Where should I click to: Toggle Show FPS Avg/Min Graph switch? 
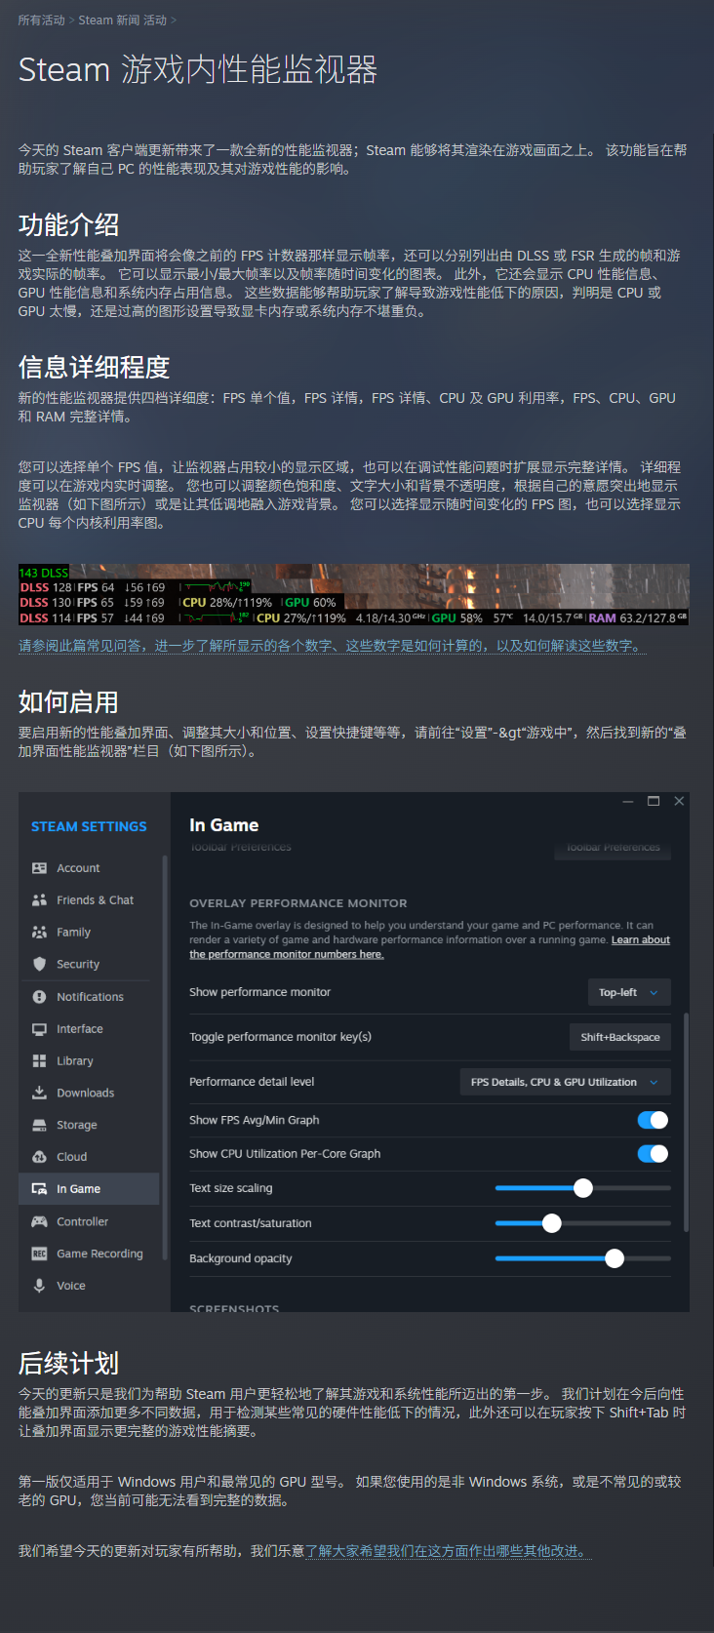click(653, 1120)
